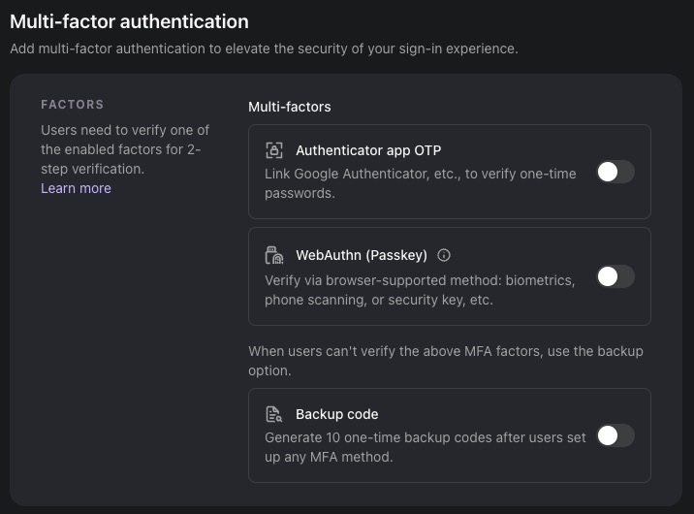Click the WebAuthn passkey fingerprint icon
This screenshot has height=514, width=694.
274,255
